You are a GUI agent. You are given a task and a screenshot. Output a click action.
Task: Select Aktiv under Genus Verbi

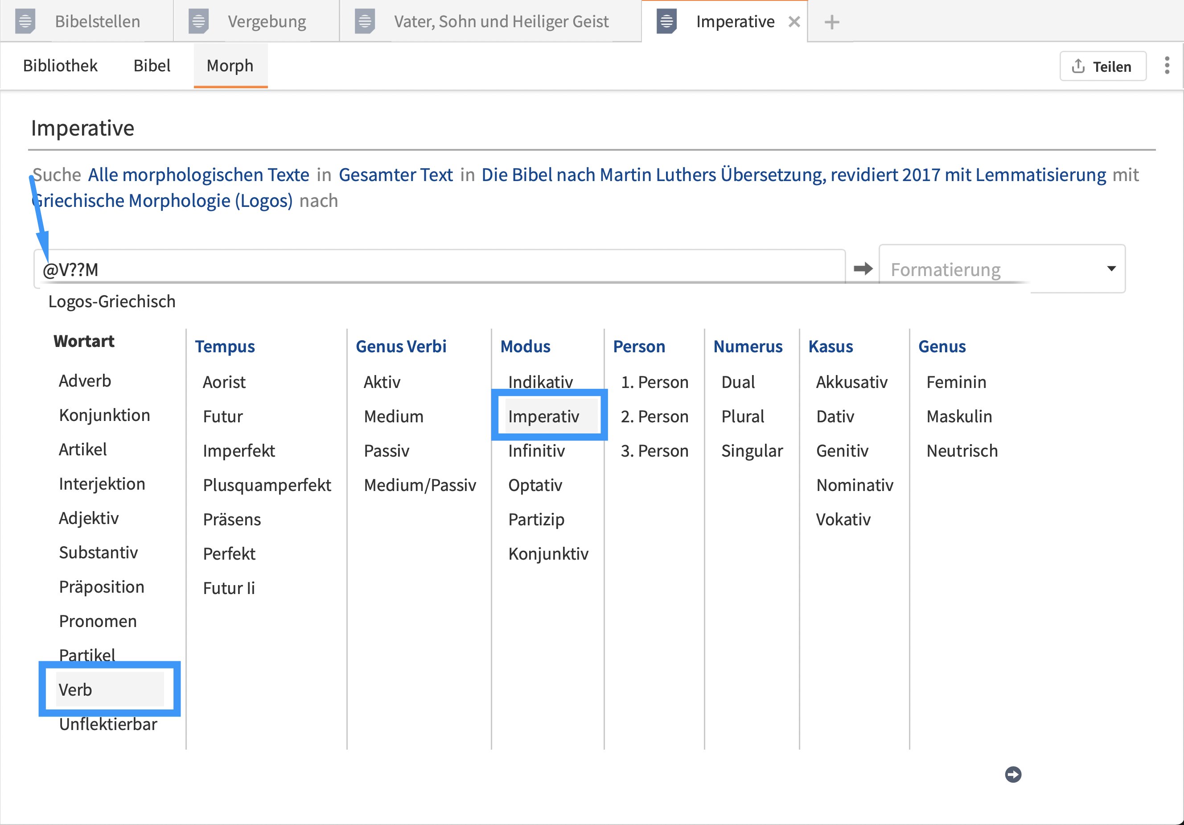pos(382,382)
